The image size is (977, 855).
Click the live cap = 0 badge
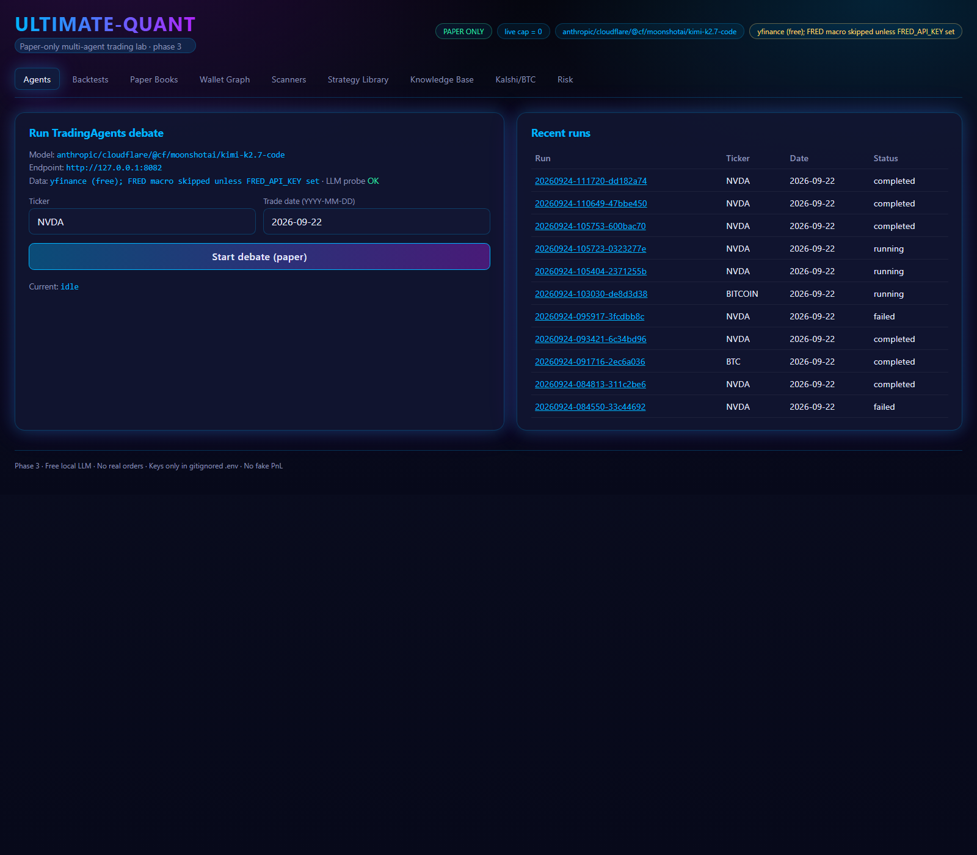pyautogui.click(x=523, y=31)
